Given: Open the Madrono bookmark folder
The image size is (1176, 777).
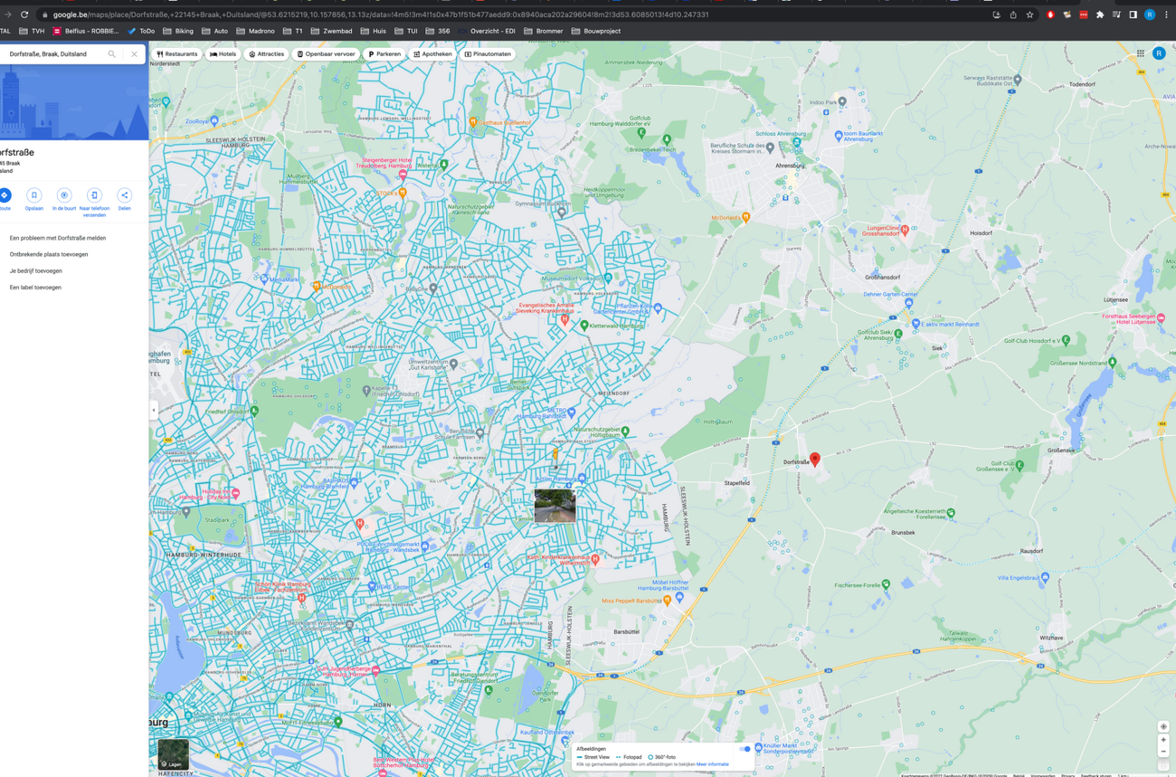Looking at the screenshot, I should pyautogui.click(x=256, y=31).
